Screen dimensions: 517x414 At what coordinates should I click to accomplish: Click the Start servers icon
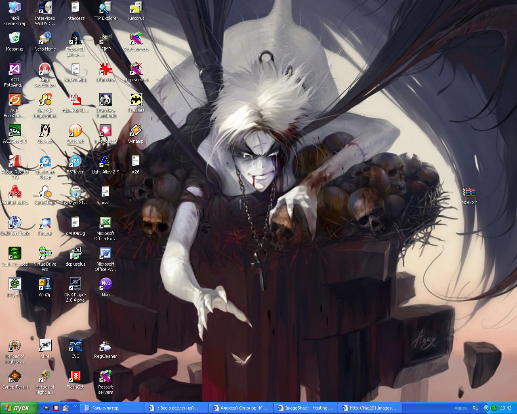point(136,42)
